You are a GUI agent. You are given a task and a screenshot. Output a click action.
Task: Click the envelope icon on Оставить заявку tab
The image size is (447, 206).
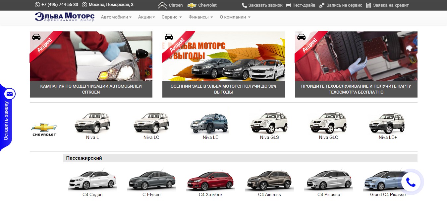tap(10, 94)
